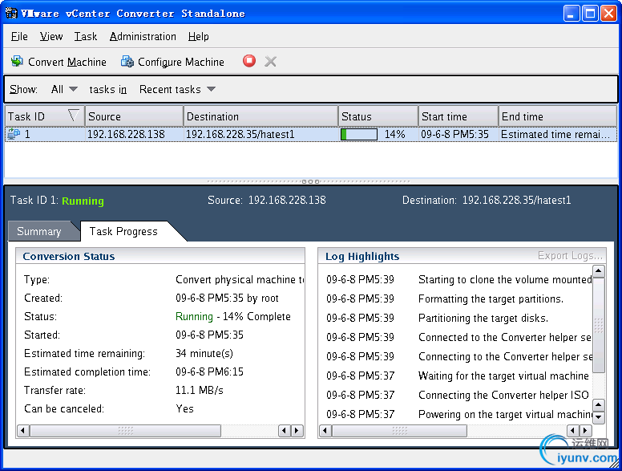Click Log Highlights left scroll arrow
The height and width of the screenshot is (471, 622).
click(325, 431)
